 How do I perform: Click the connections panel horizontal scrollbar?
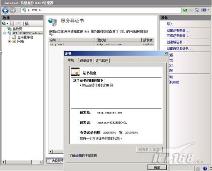[22, 162]
